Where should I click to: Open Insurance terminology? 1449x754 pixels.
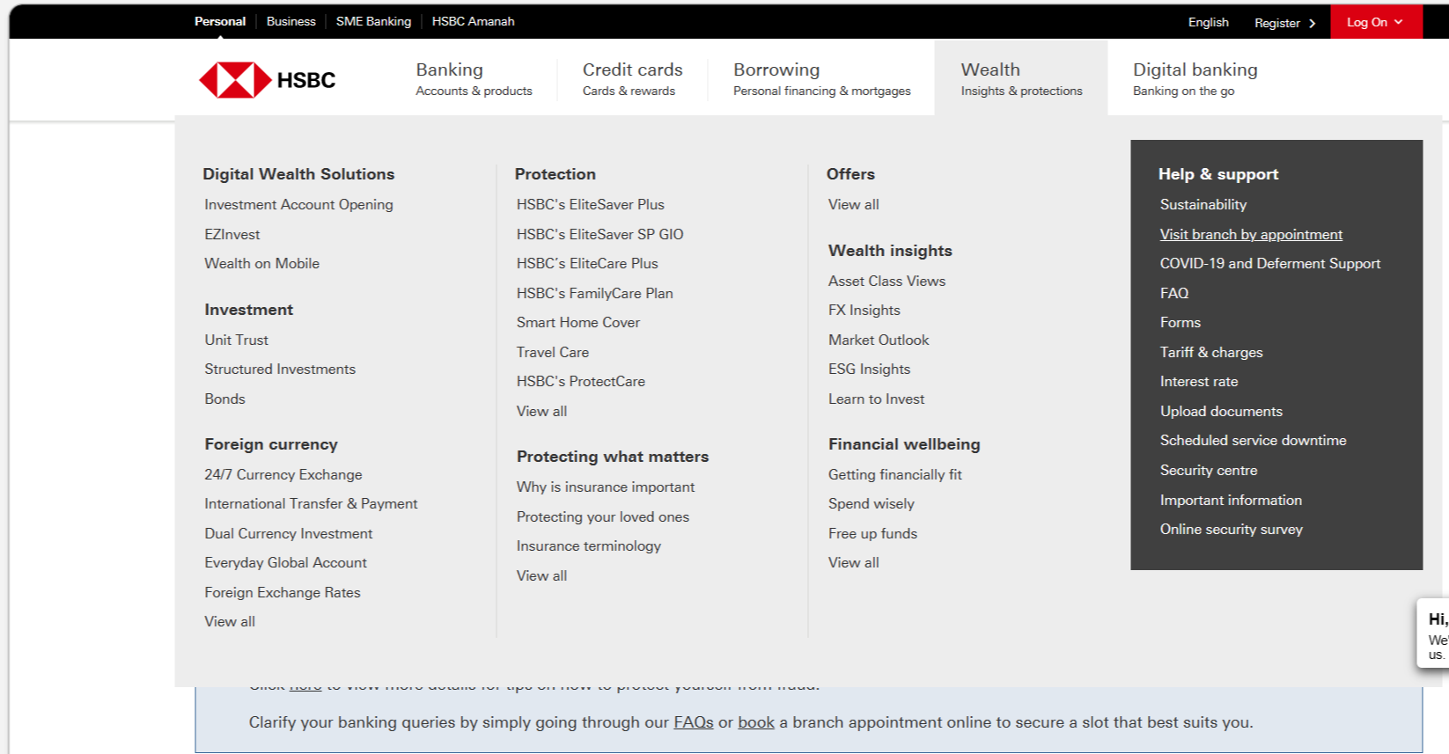[x=588, y=545]
